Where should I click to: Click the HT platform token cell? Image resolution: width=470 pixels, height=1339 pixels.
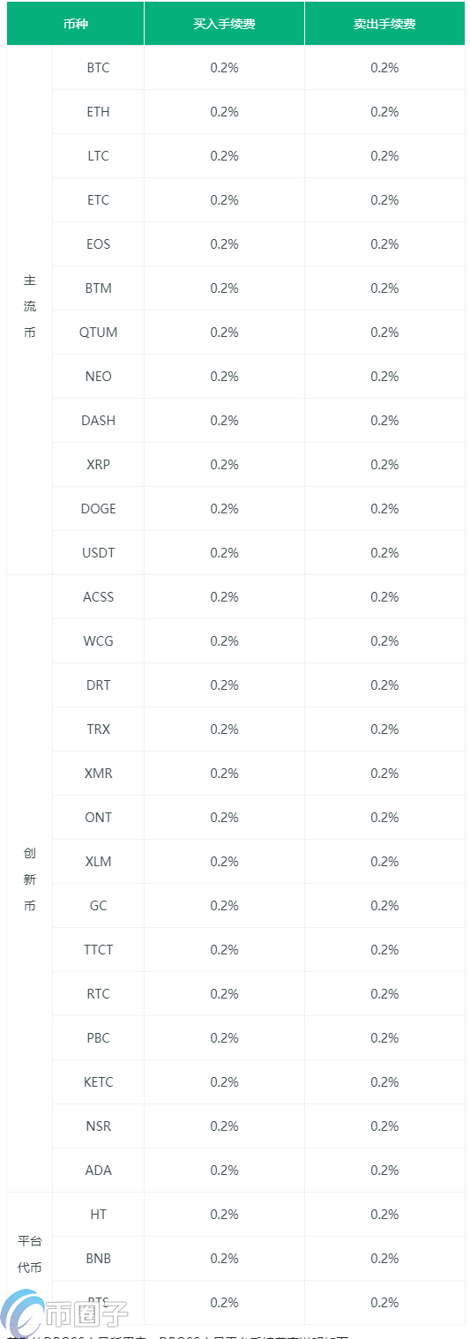tap(99, 1215)
